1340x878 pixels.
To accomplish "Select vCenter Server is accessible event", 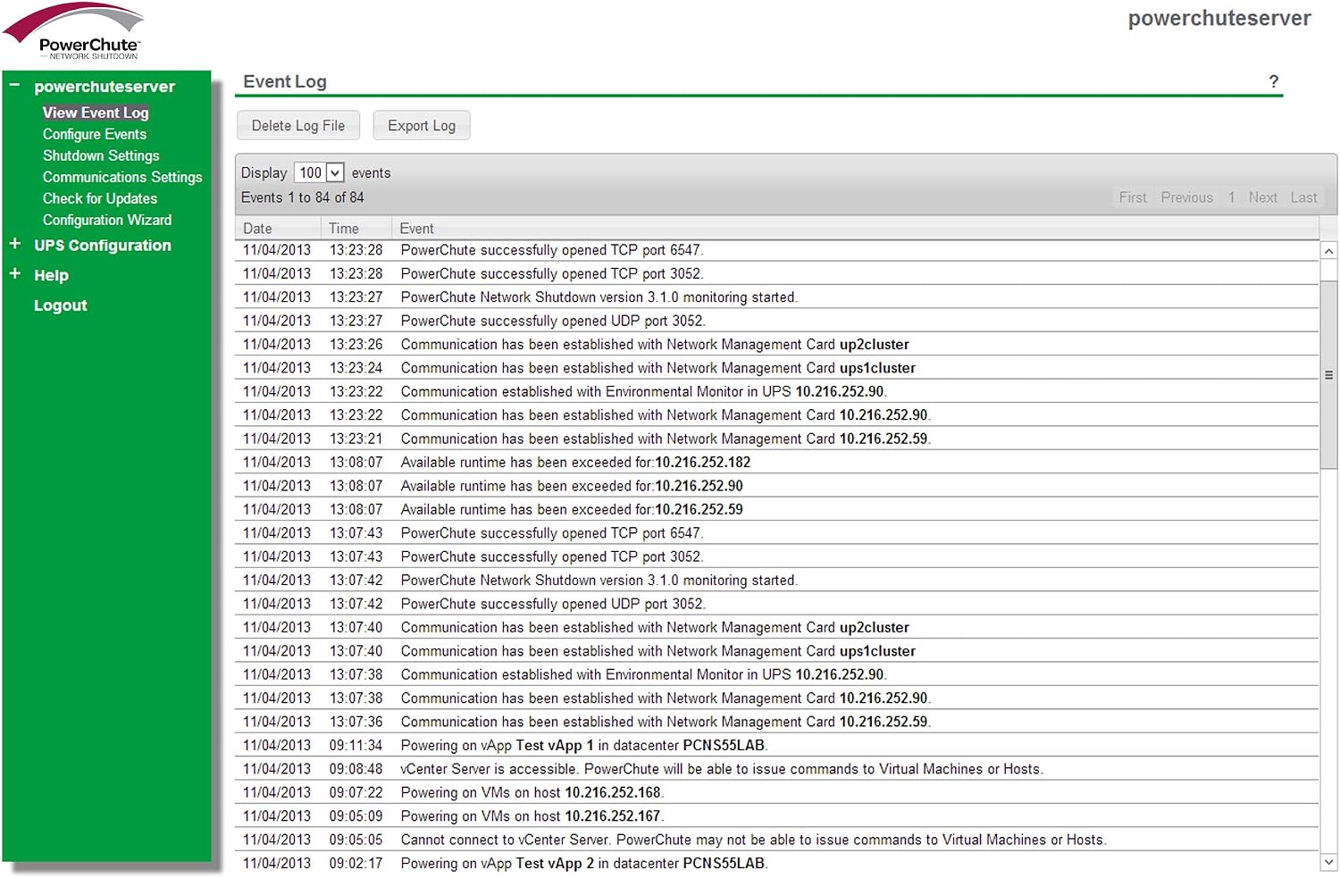I will click(777, 769).
